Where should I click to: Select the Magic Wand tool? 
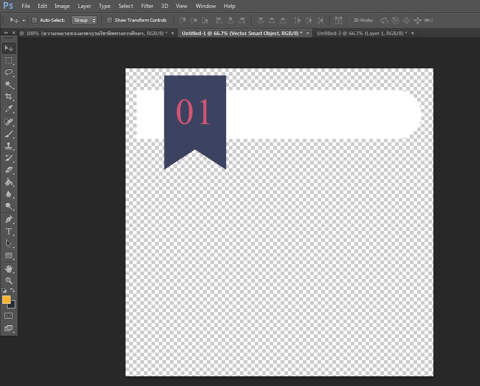click(x=8, y=84)
